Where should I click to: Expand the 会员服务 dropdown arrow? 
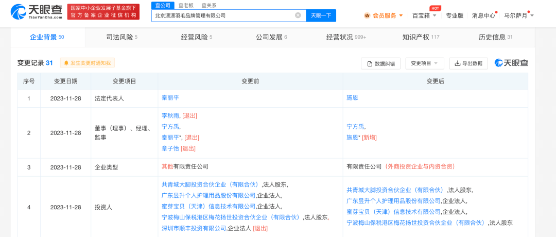pyautogui.click(x=401, y=15)
